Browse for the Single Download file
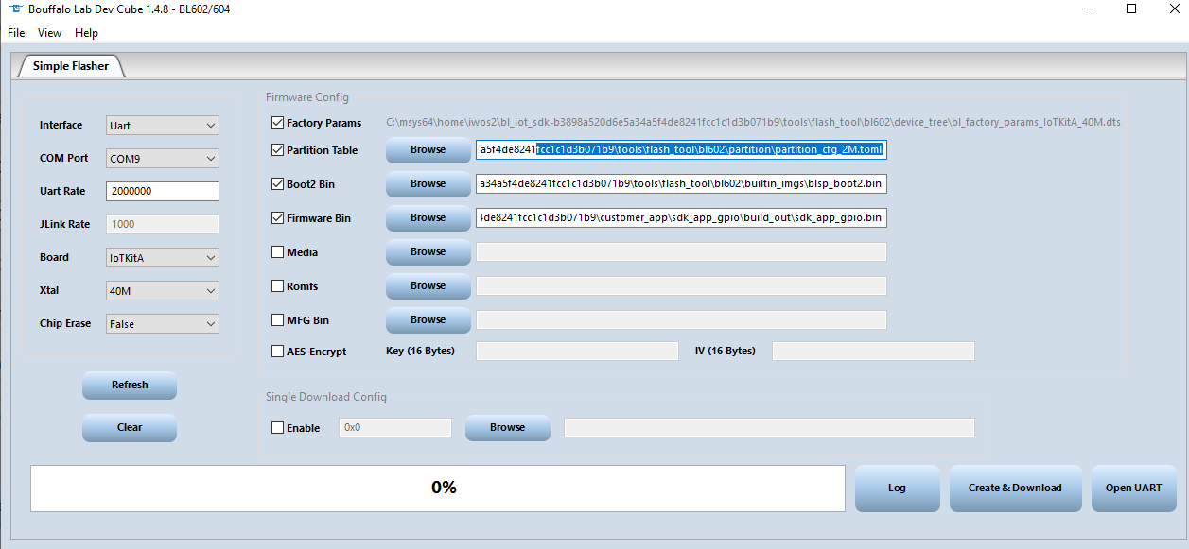Image resolution: width=1189 pixels, height=549 pixels. click(x=507, y=427)
